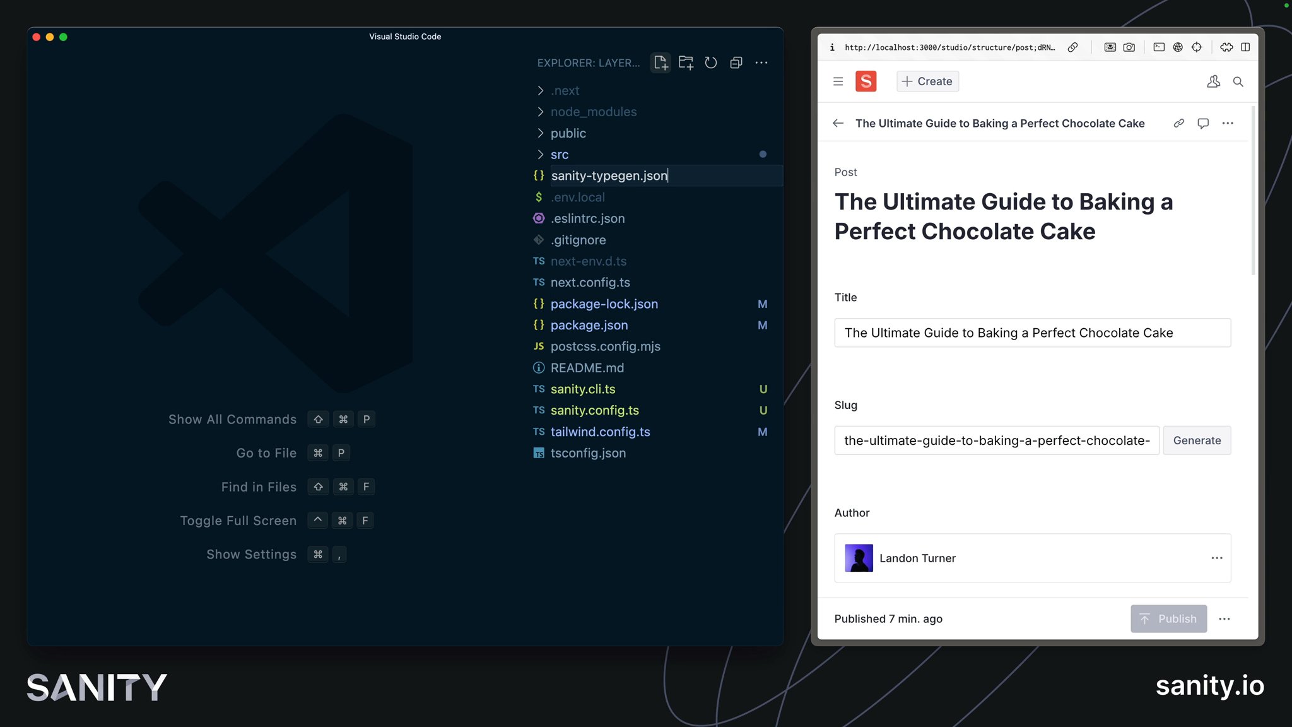Click the New File icon in Explorer
The height and width of the screenshot is (727, 1292).
661,62
